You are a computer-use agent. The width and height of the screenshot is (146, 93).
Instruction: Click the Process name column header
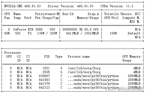tap(79, 57)
